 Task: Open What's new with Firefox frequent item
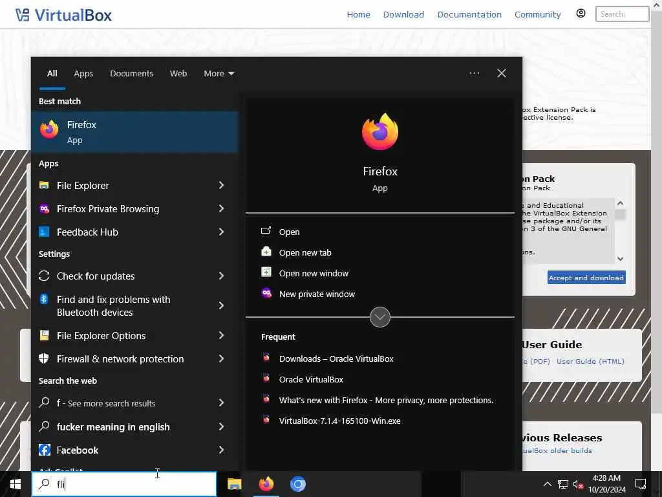[x=386, y=400]
